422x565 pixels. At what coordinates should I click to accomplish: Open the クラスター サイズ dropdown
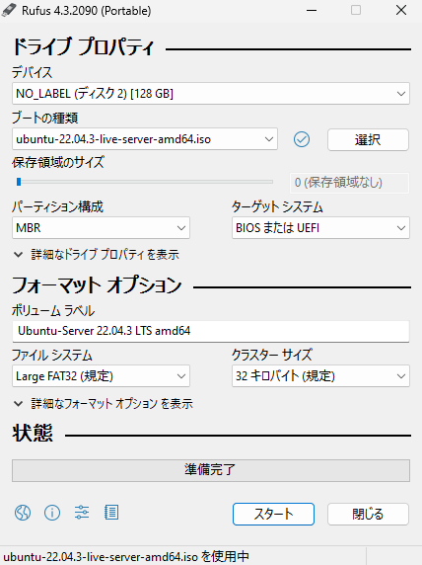320,376
